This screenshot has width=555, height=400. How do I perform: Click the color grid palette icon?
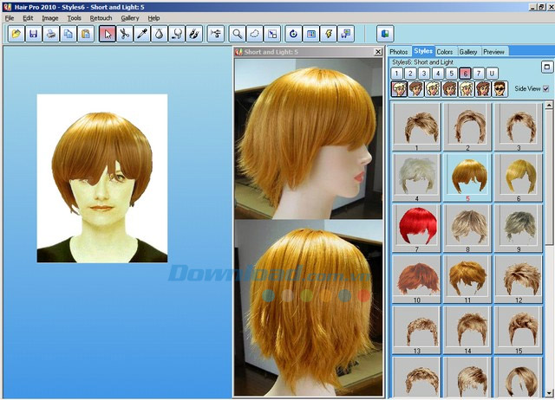click(x=310, y=34)
